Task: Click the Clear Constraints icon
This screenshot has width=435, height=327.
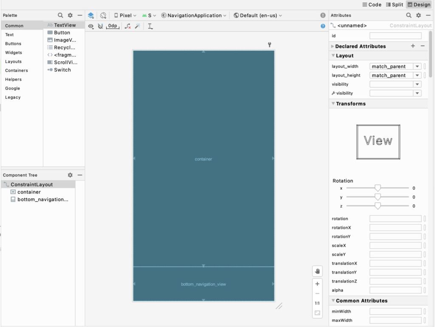Action: click(127, 26)
